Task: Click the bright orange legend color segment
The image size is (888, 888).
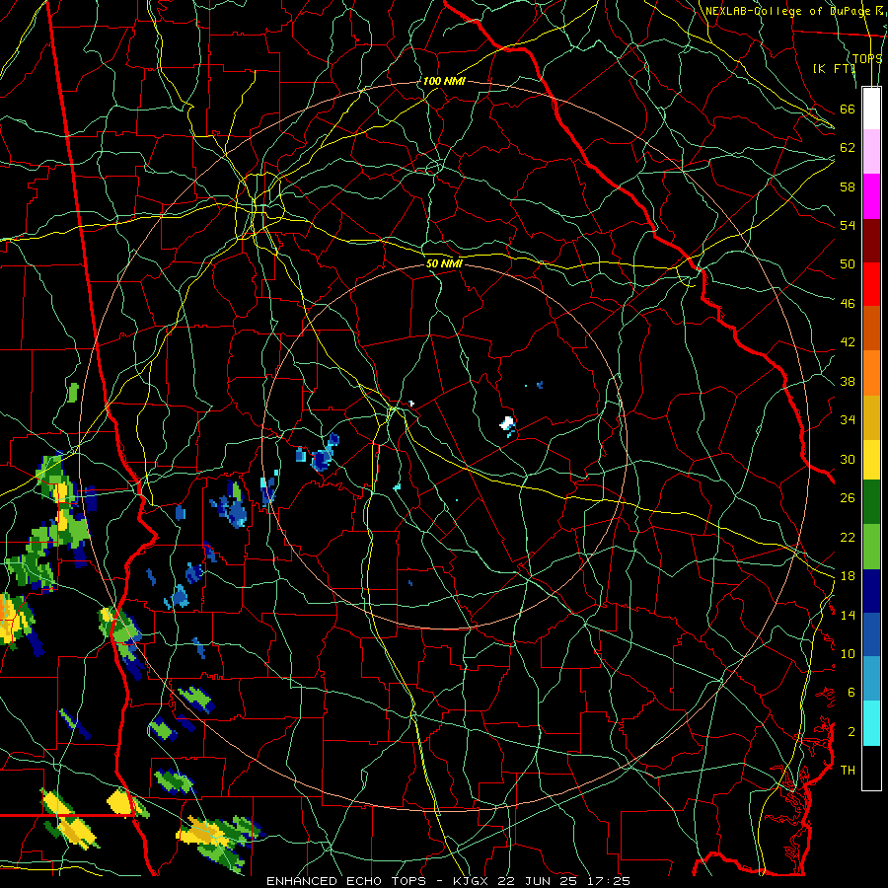Action: click(x=871, y=373)
